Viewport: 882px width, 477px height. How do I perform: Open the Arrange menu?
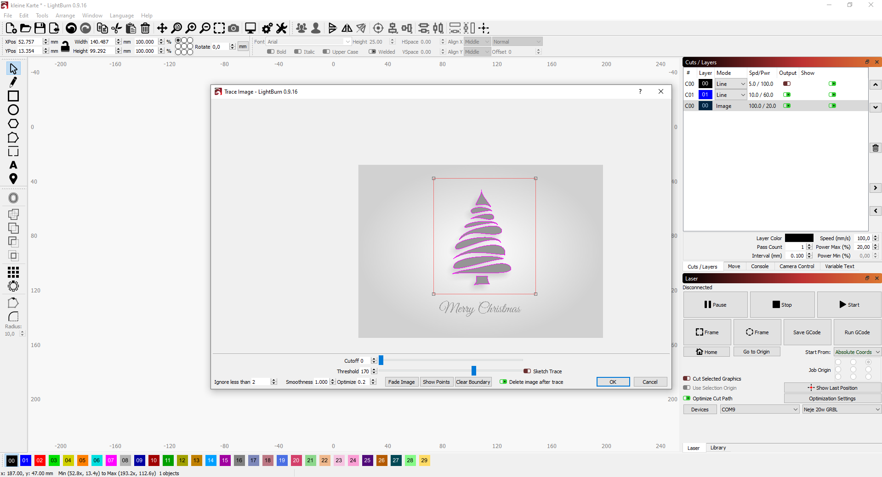coord(65,15)
